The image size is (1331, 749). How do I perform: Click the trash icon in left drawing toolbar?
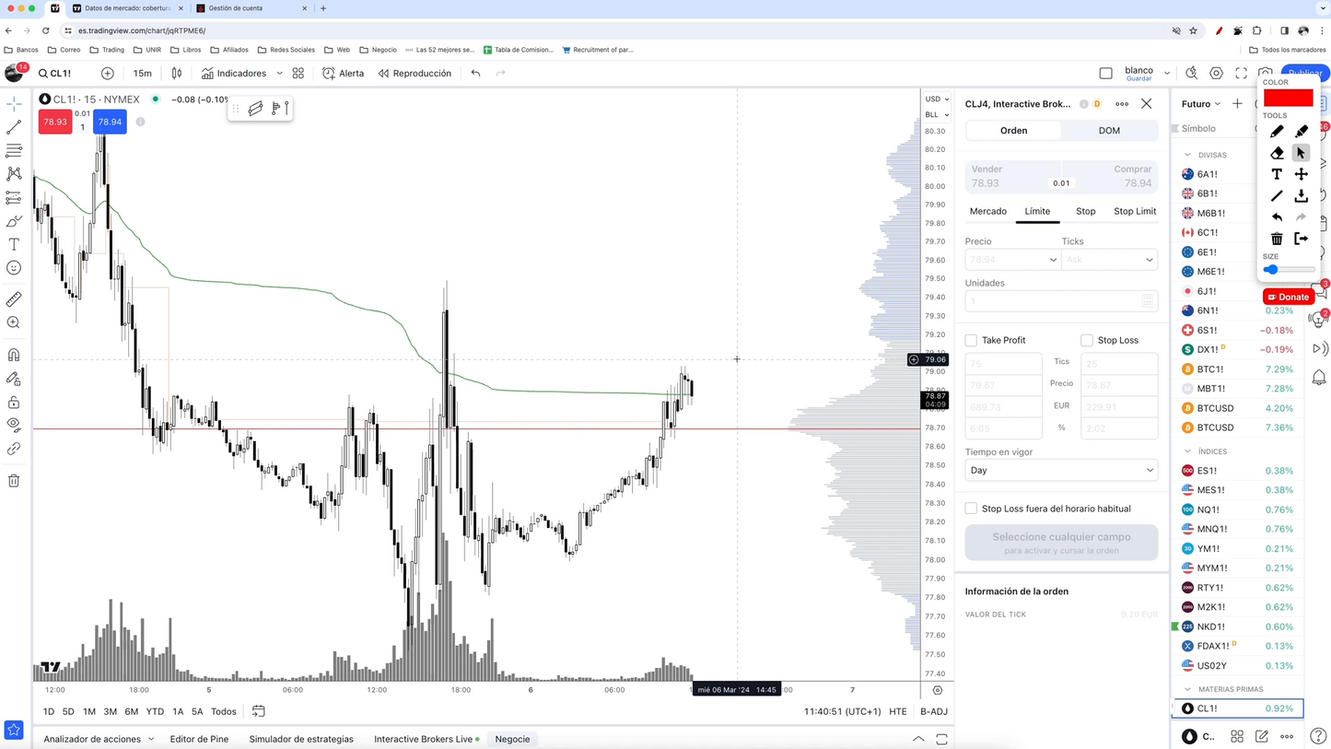click(x=14, y=481)
